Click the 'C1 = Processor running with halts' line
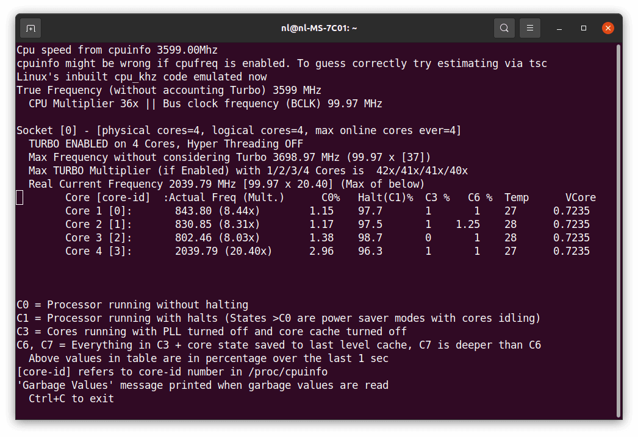The height and width of the screenshot is (437, 638). click(x=278, y=318)
